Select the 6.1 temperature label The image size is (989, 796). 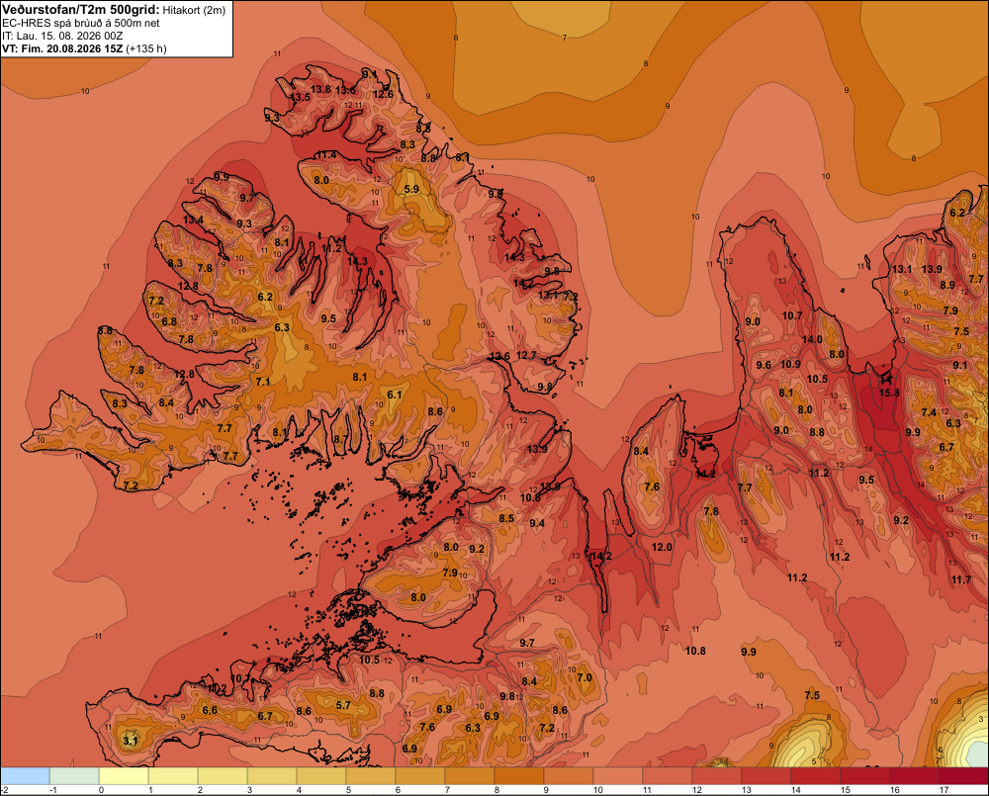coord(395,395)
